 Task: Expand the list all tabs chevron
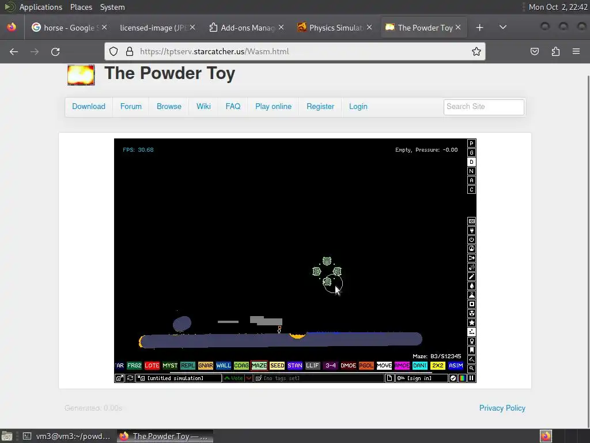502,27
